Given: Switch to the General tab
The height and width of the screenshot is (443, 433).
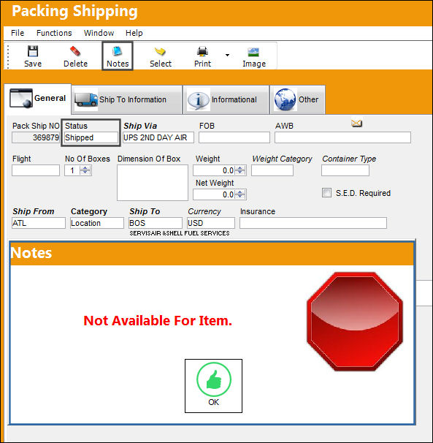Looking at the screenshot, I should 37,98.
